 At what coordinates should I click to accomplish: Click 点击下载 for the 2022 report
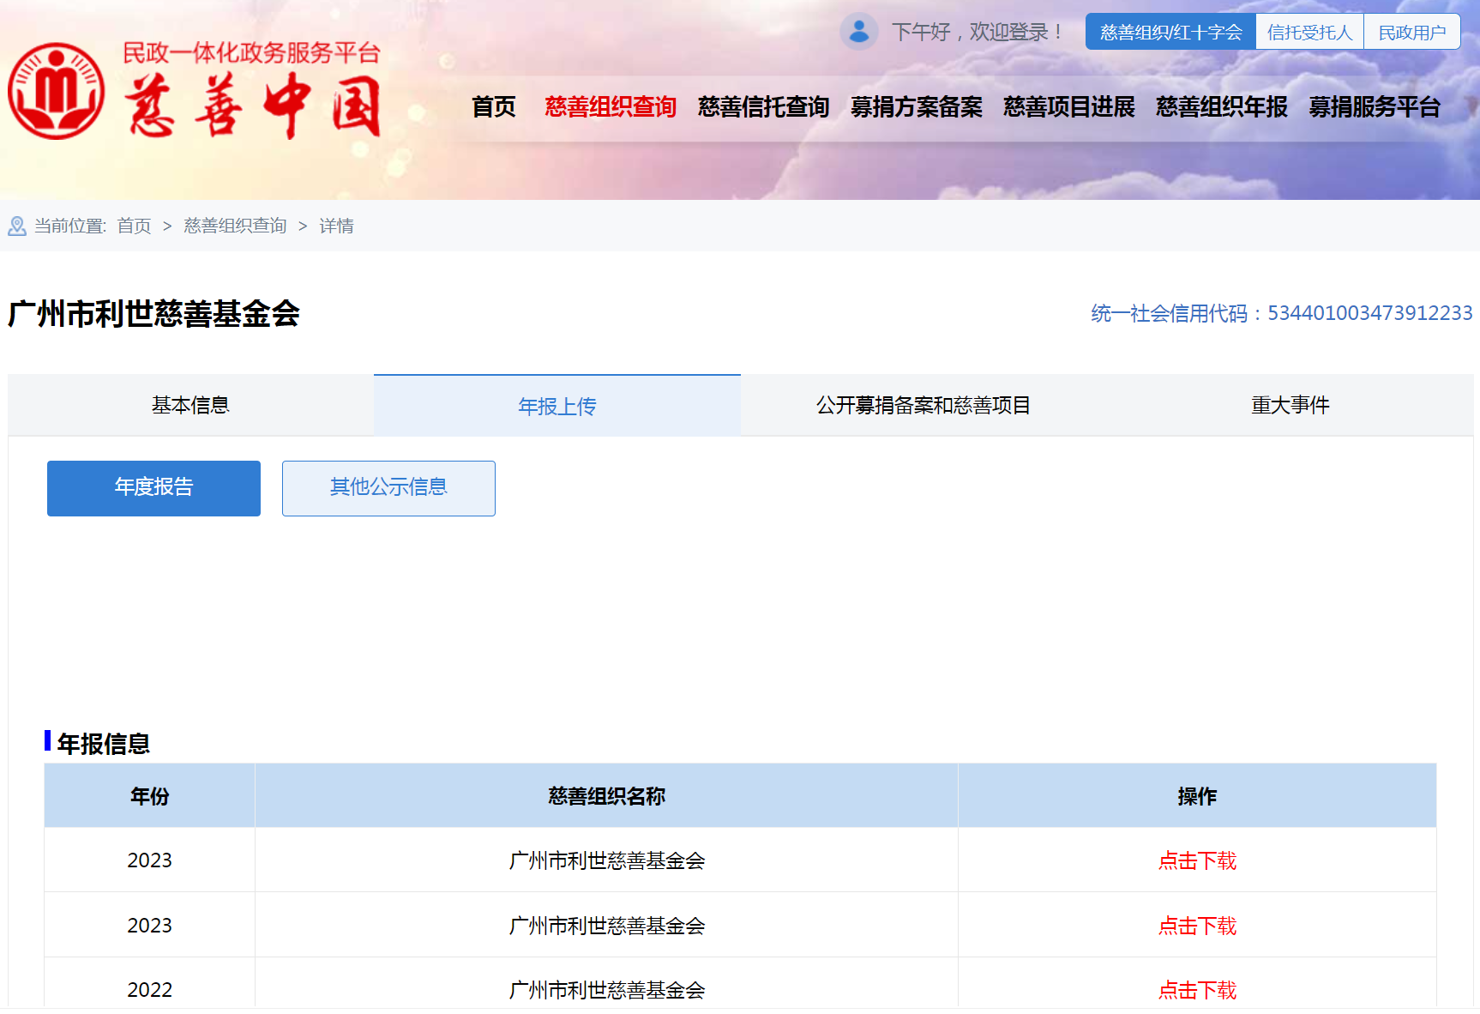[1197, 990]
